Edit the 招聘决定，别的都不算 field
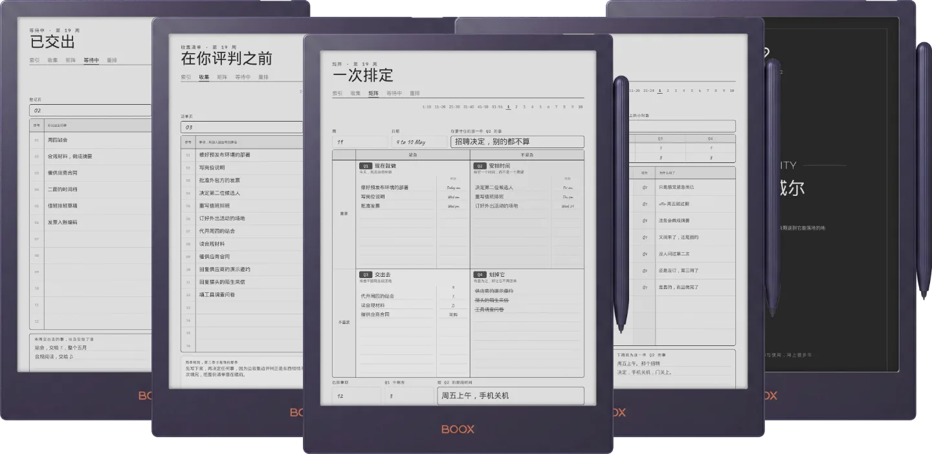 [x=517, y=142]
